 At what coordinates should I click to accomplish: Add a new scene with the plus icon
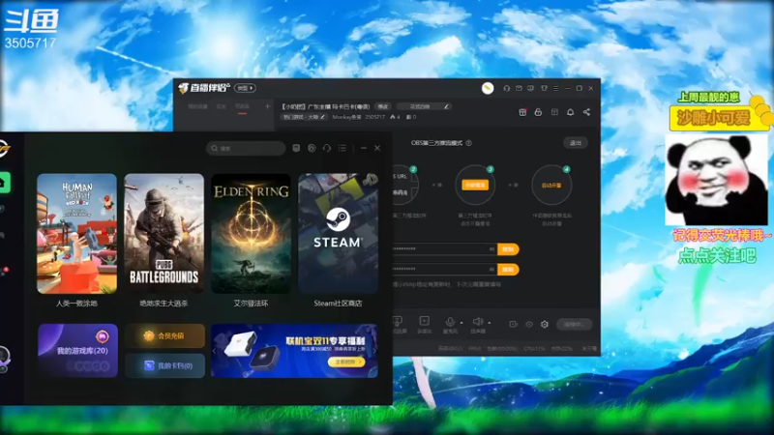click(268, 106)
